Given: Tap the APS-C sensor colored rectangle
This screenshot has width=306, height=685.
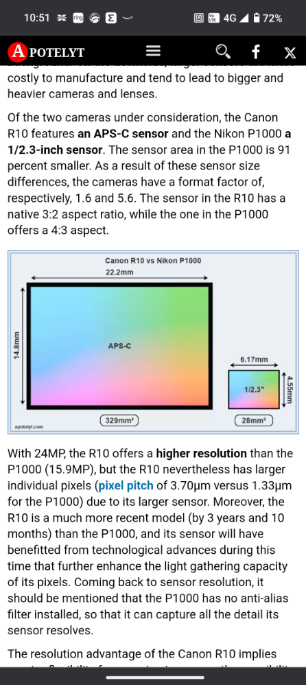Looking at the screenshot, I should pos(120,345).
